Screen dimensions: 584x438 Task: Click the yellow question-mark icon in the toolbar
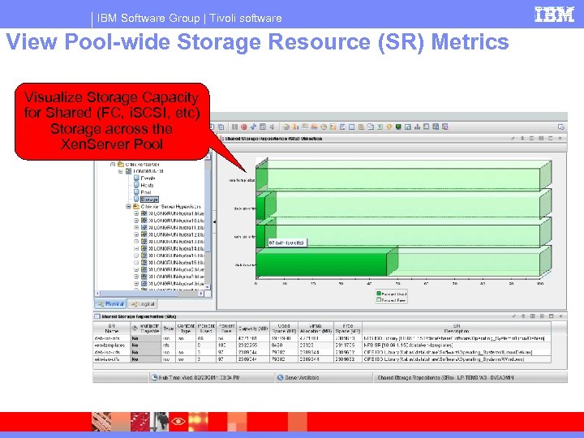point(389,127)
